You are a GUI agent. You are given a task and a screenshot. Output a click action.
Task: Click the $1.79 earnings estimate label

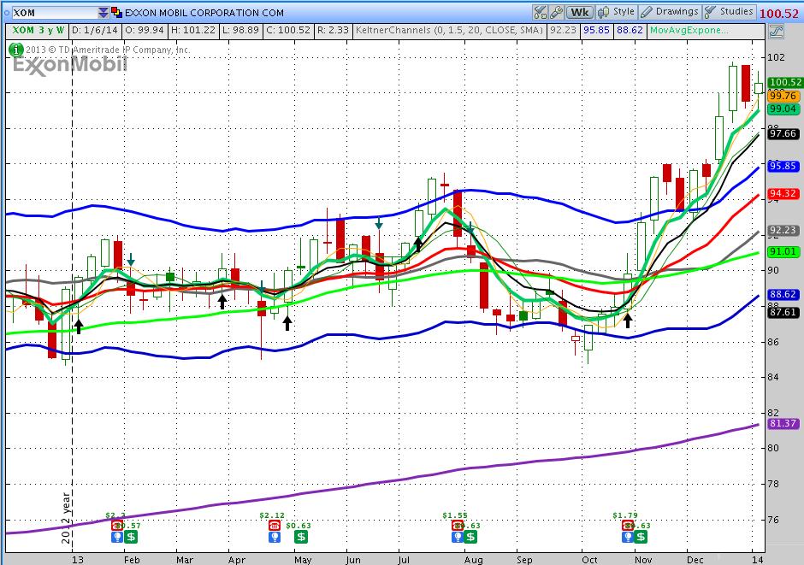coord(625,515)
